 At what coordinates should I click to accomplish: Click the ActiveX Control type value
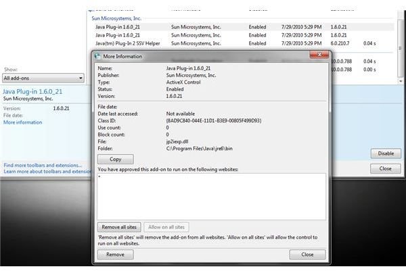[x=183, y=82]
